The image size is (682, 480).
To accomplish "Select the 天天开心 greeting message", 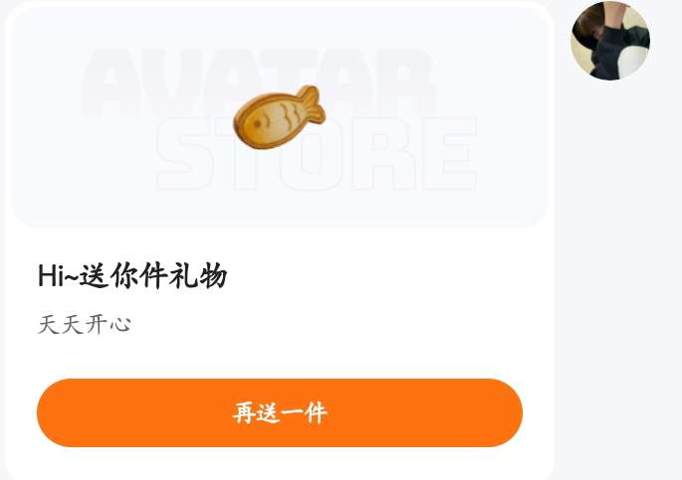I will click(x=85, y=325).
